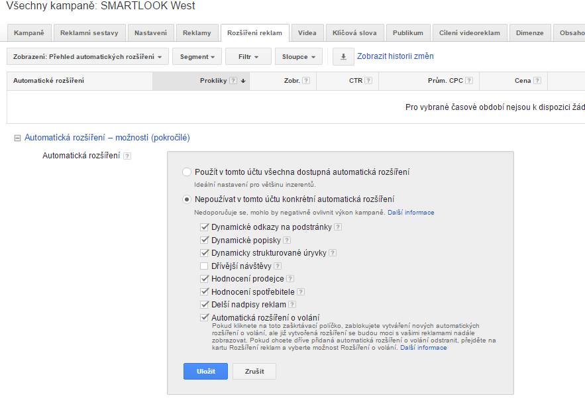Uncheck Hodnocení prodejce checkbox
The height and width of the screenshot is (420, 585).
204,279
